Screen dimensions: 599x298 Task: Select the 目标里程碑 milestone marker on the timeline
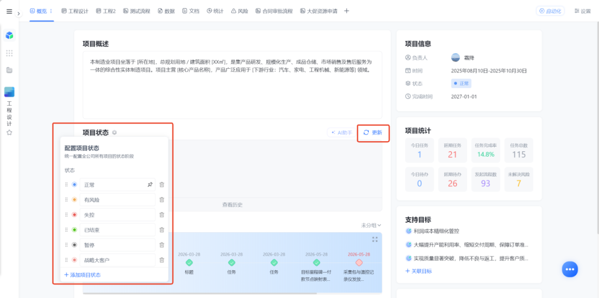pos(316,263)
